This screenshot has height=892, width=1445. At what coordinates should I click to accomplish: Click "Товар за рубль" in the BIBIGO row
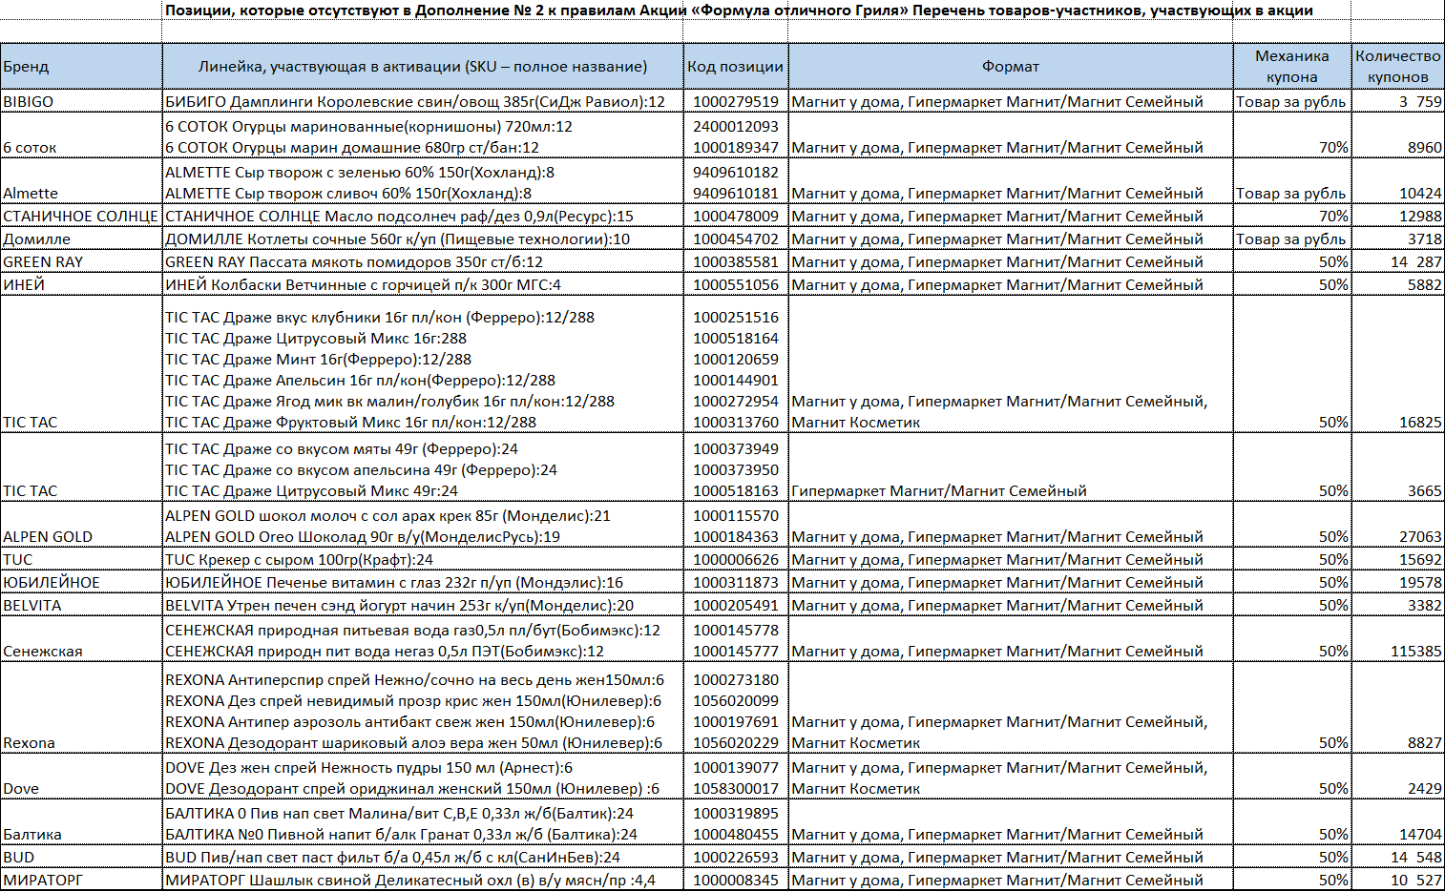click(1291, 101)
